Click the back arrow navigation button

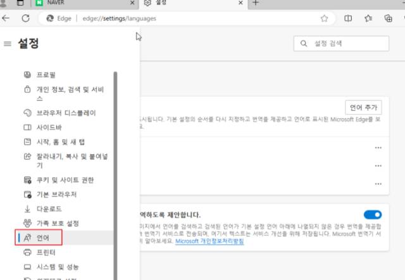point(6,18)
